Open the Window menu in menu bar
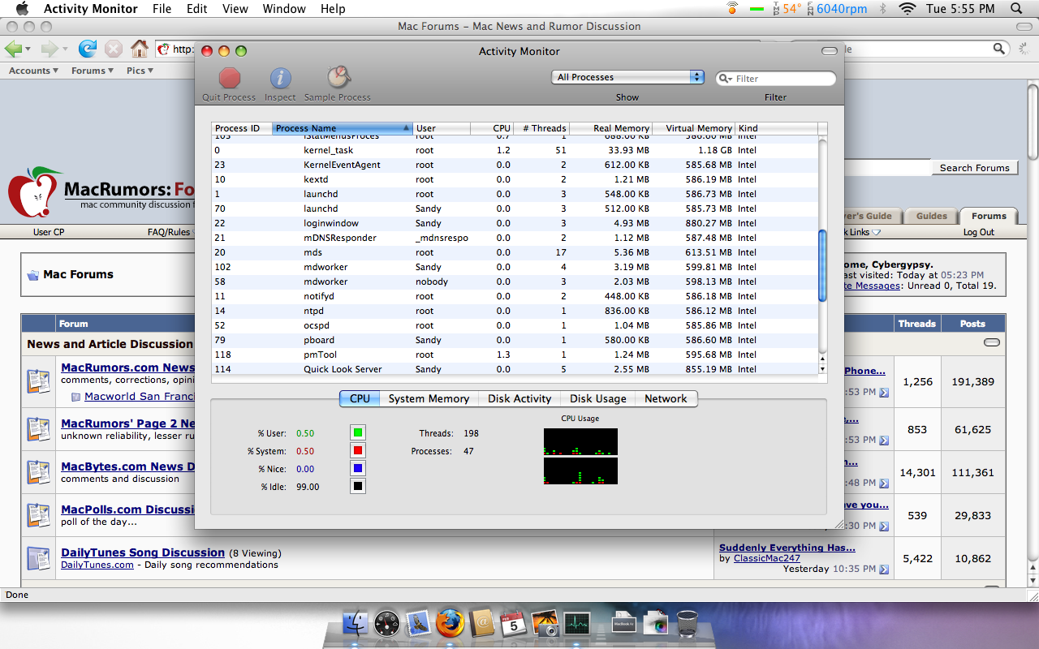Screen dimensions: 1039x649 [x=284, y=9]
